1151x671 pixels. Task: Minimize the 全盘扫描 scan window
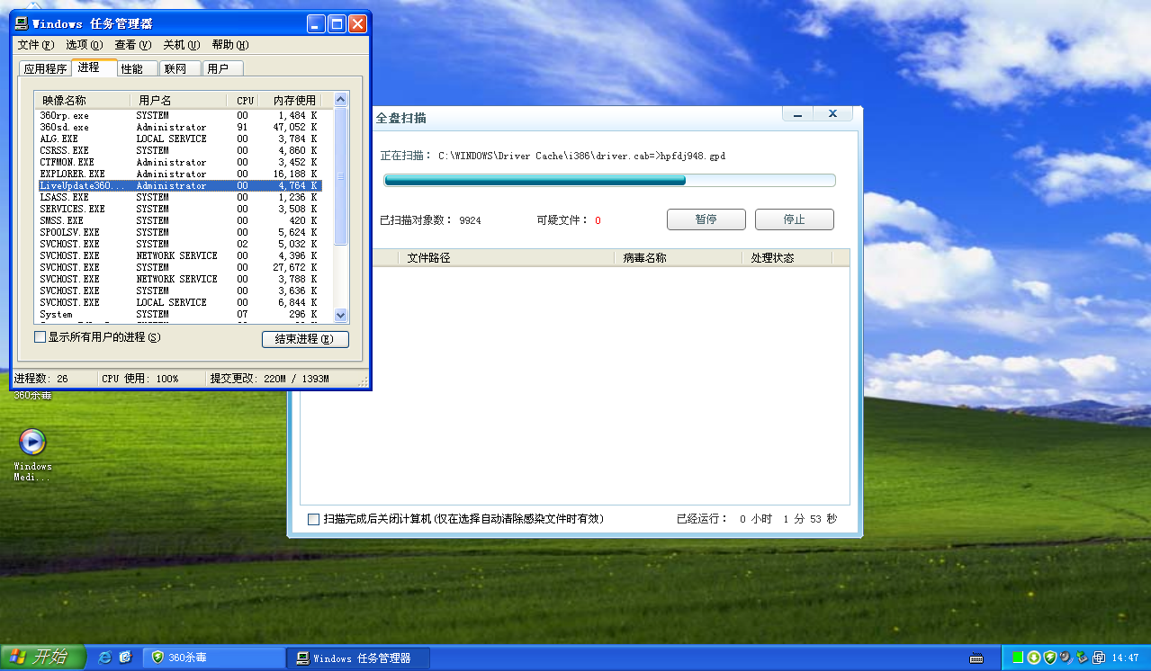(x=797, y=114)
